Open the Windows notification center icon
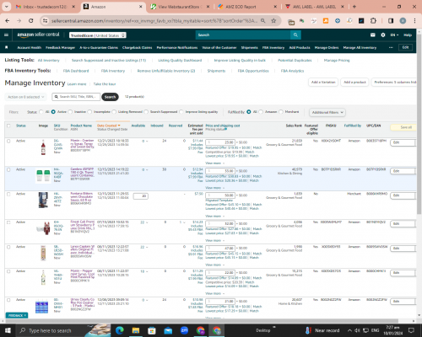Image resolution: width=422 pixels, height=337 pixels. (411, 330)
